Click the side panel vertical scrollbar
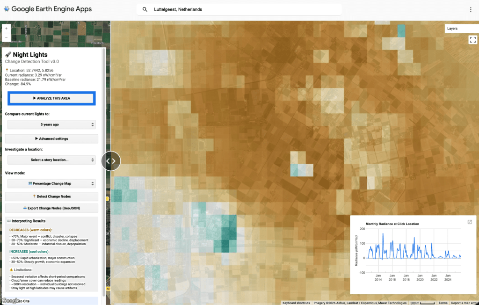This screenshot has height=305, width=479. (104, 171)
